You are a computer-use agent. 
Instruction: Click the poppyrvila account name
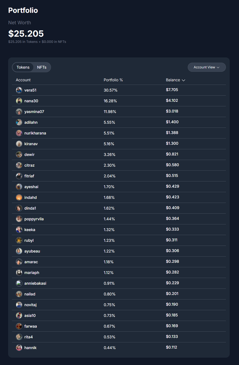point(34,219)
